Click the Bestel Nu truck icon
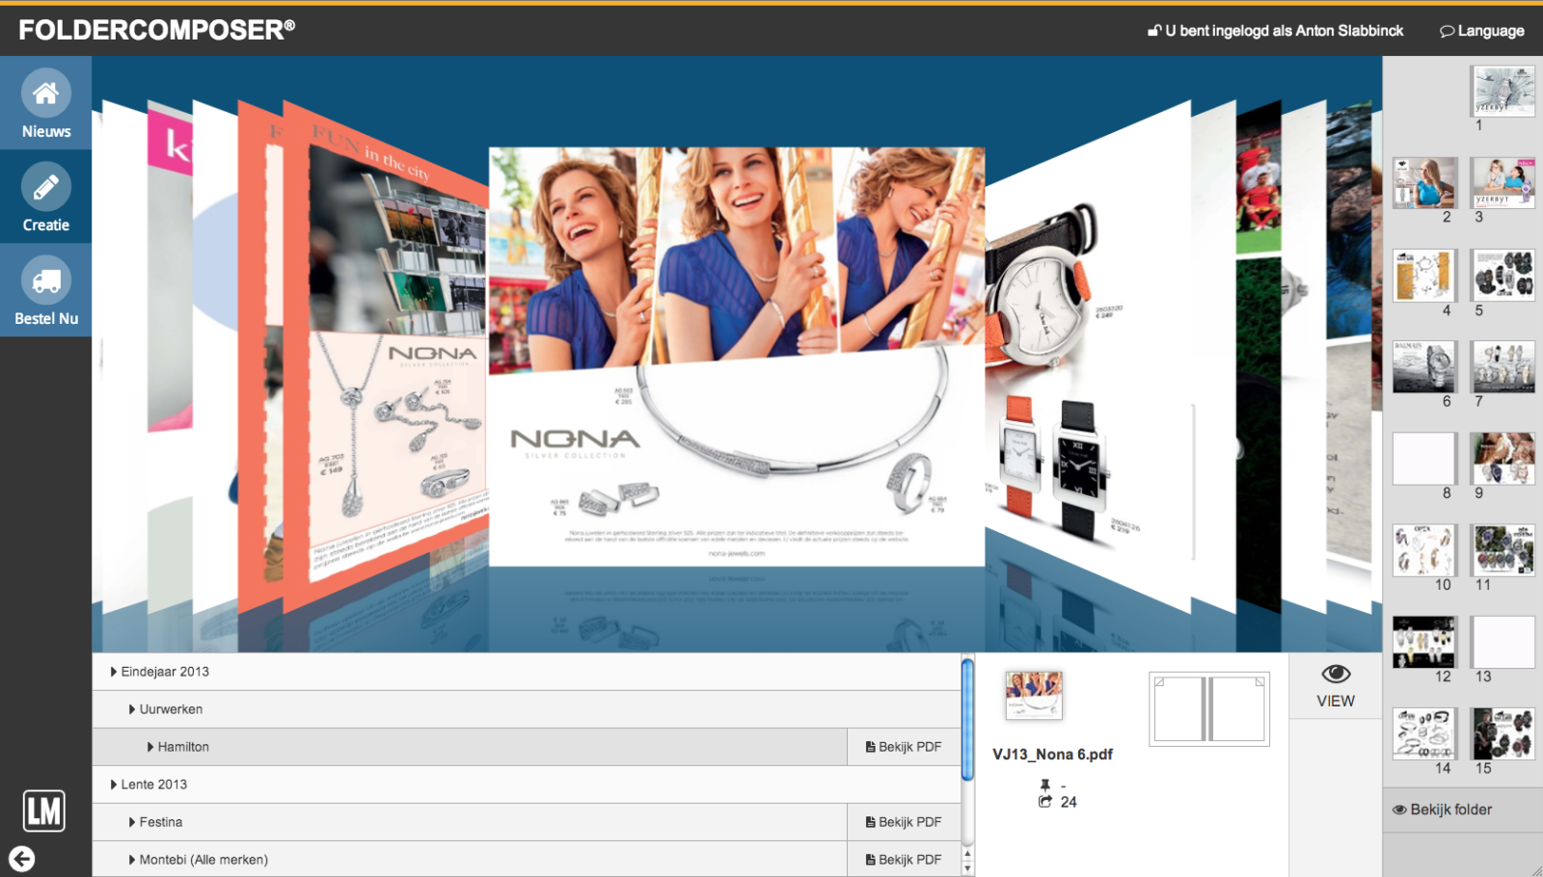The width and height of the screenshot is (1543, 877). pyautogui.click(x=45, y=280)
